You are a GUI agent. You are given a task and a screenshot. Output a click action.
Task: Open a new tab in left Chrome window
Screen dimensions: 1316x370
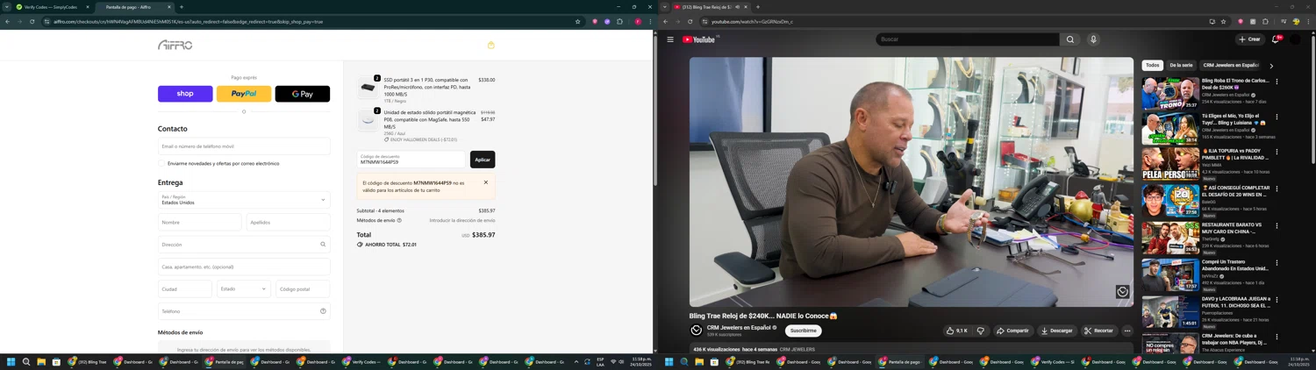point(182,7)
